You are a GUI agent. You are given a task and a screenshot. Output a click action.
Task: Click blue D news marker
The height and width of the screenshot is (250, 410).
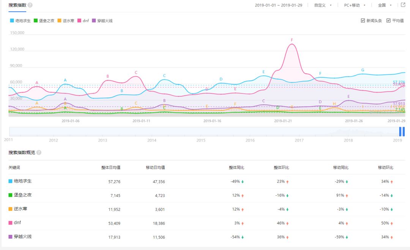coord(221,79)
